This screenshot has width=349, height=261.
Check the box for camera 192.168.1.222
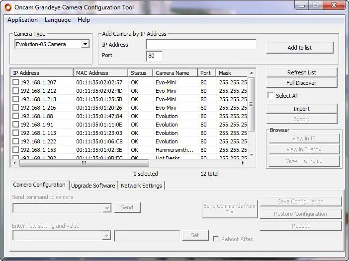coord(15,141)
